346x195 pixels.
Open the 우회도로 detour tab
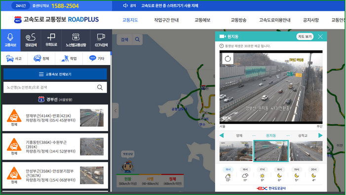(x=51, y=40)
